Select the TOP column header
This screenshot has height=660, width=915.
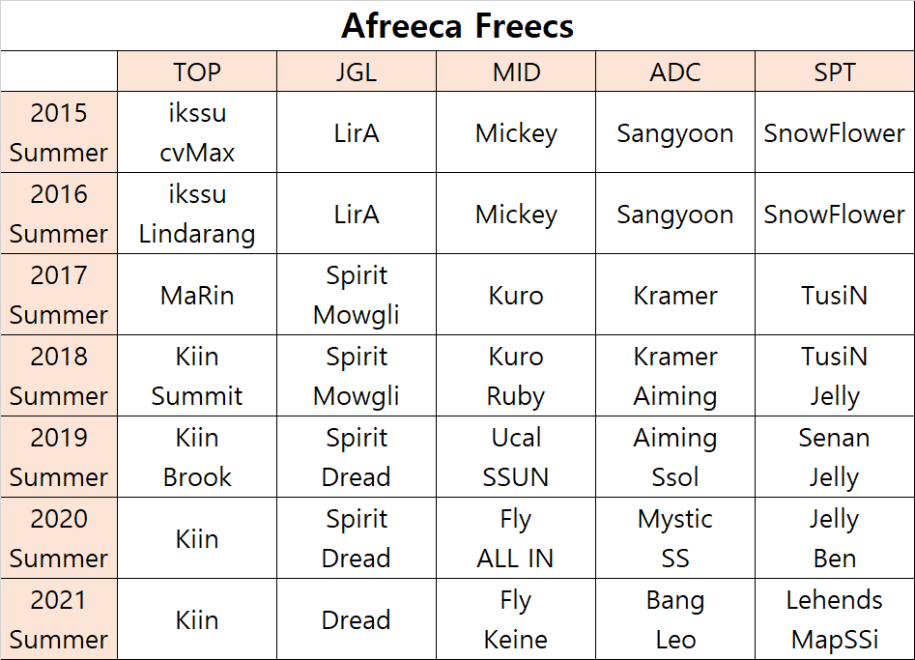point(197,72)
